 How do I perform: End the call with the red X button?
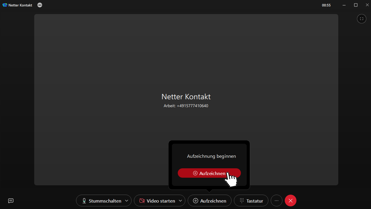[x=291, y=201]
